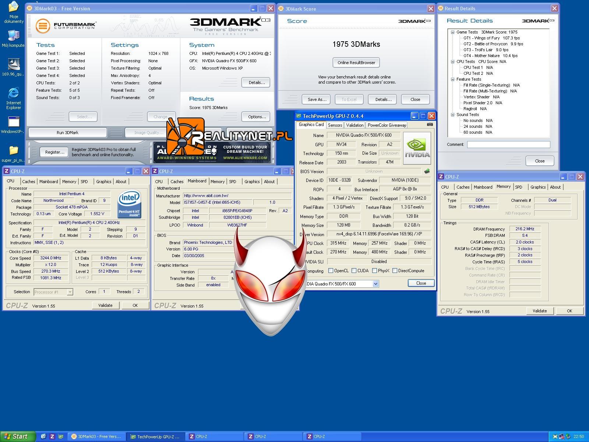Screen dimensions: 589x442
Task: Collapse the CPU Tests tree node
Action: point(453,62)
